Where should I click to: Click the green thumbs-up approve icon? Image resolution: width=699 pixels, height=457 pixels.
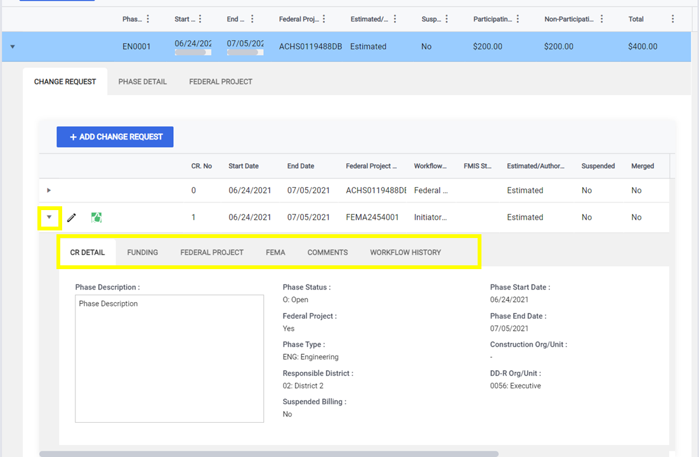(x=96, y=217)
